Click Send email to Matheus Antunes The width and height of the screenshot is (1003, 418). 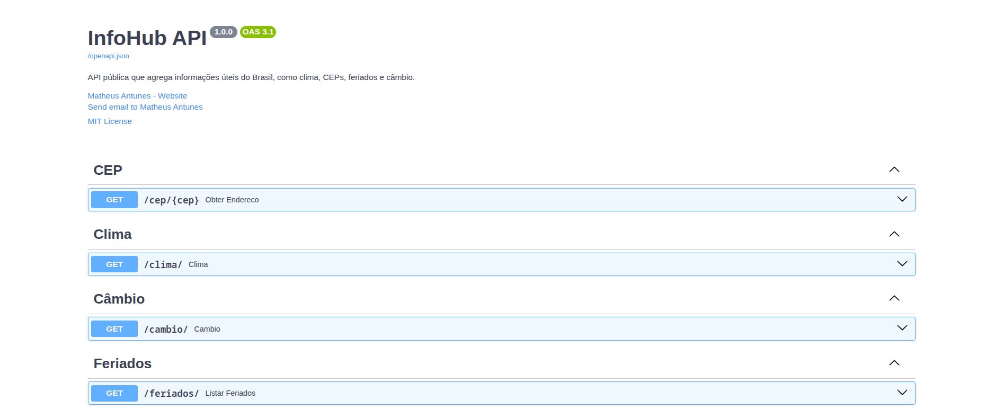145,107
